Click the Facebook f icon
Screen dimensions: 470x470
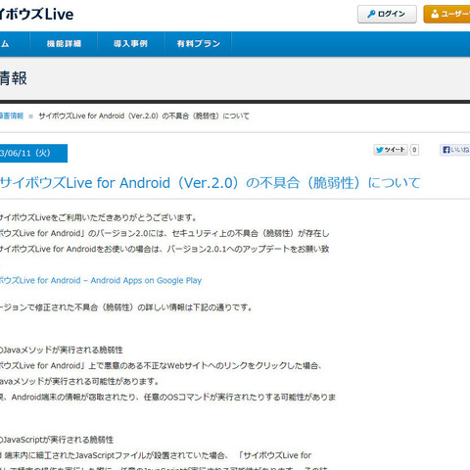point(446,150)
